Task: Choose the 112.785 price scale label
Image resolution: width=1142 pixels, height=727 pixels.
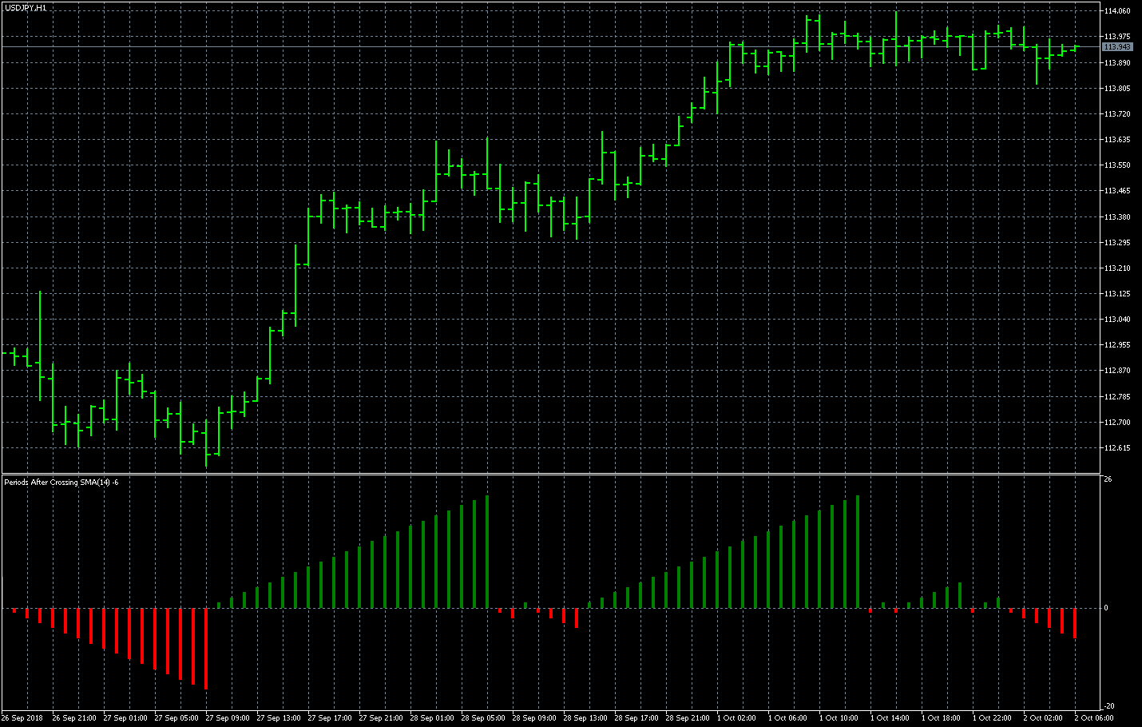Action: pyautogui.click(x=1117, y=397)
